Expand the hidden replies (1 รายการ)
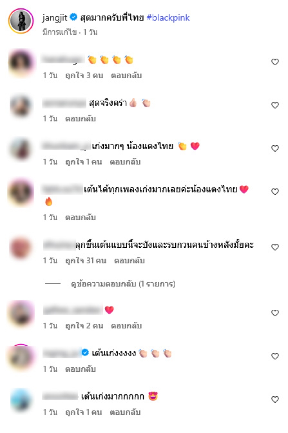Screen dimensions: 288x433 [123, 284]
